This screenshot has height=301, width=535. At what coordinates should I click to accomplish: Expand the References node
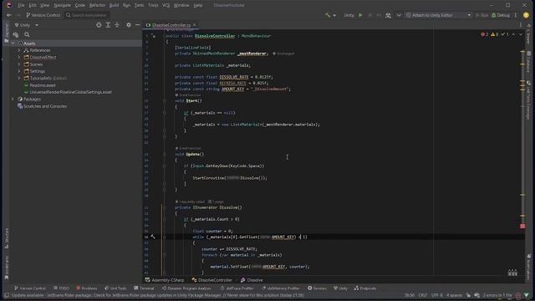click(x=19, y=50)
